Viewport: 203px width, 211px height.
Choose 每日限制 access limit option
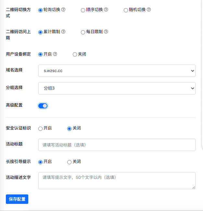click(83, 32)
